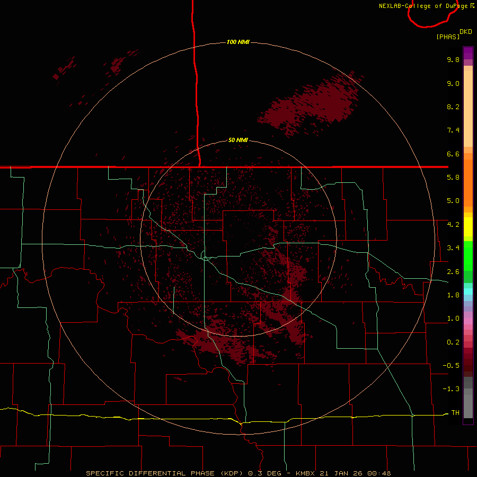Select the 0.2 scale value
477x477 pixels.
pyautogui.click(x=453, y=342)
